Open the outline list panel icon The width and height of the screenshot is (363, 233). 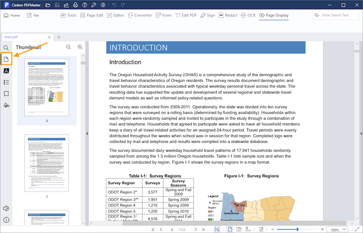[6, 82]
